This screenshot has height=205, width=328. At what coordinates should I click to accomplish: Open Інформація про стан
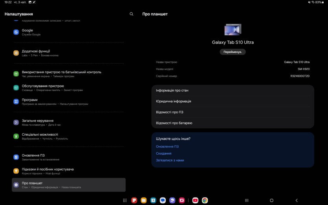(x=233, y=90)
